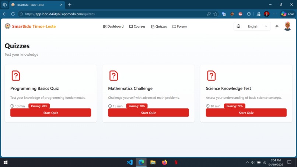Open Netflix from taskbar
Viewport: 297px width, 167px height.
pos(176,163)
